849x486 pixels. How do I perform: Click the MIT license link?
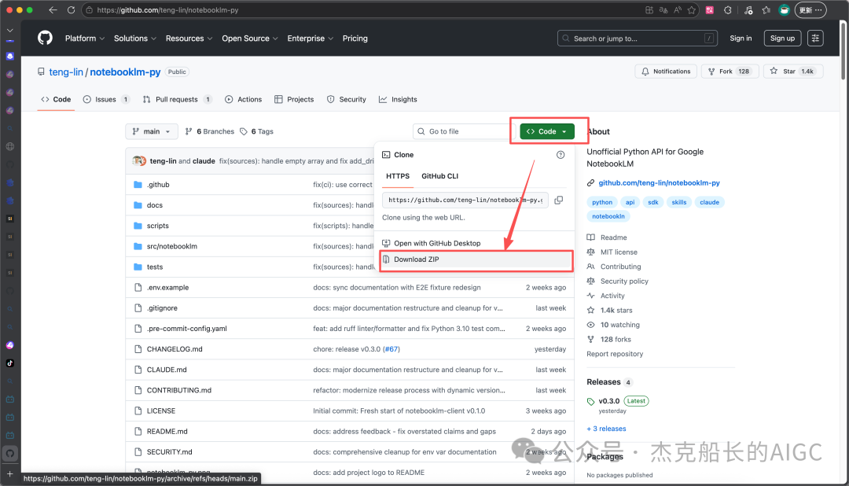pos(619,252)
